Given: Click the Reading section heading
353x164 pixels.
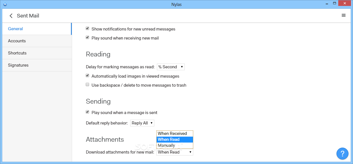Looking at the screenshot, I should 98,54.
